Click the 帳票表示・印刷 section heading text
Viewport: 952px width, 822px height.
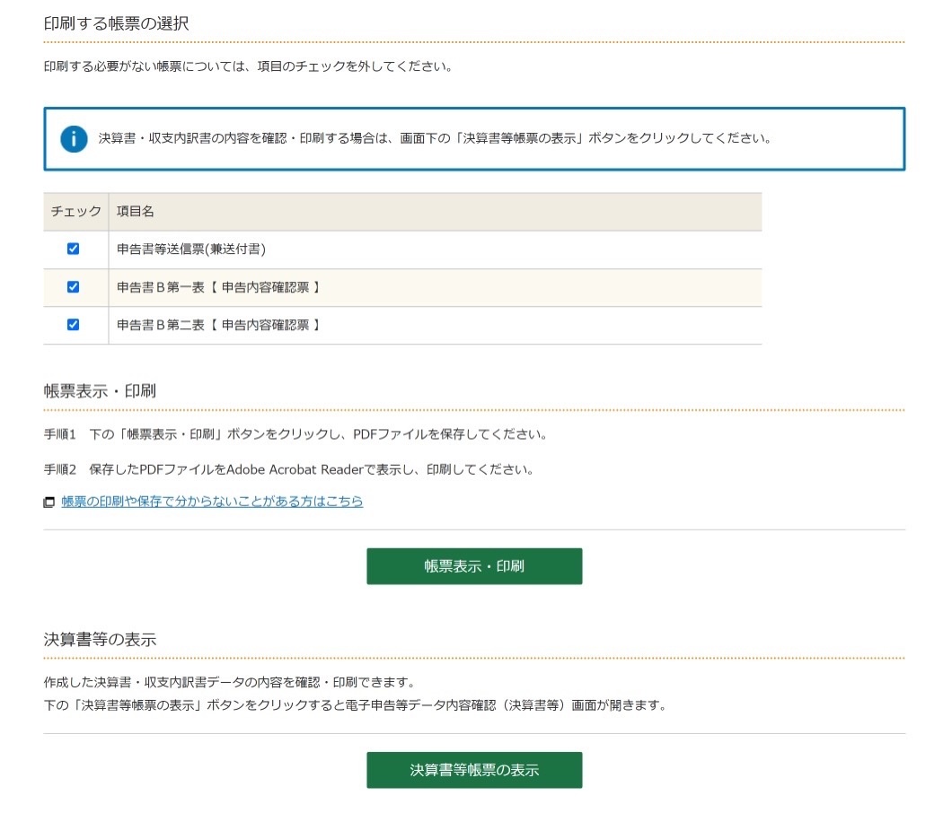[x=100, y=391]
